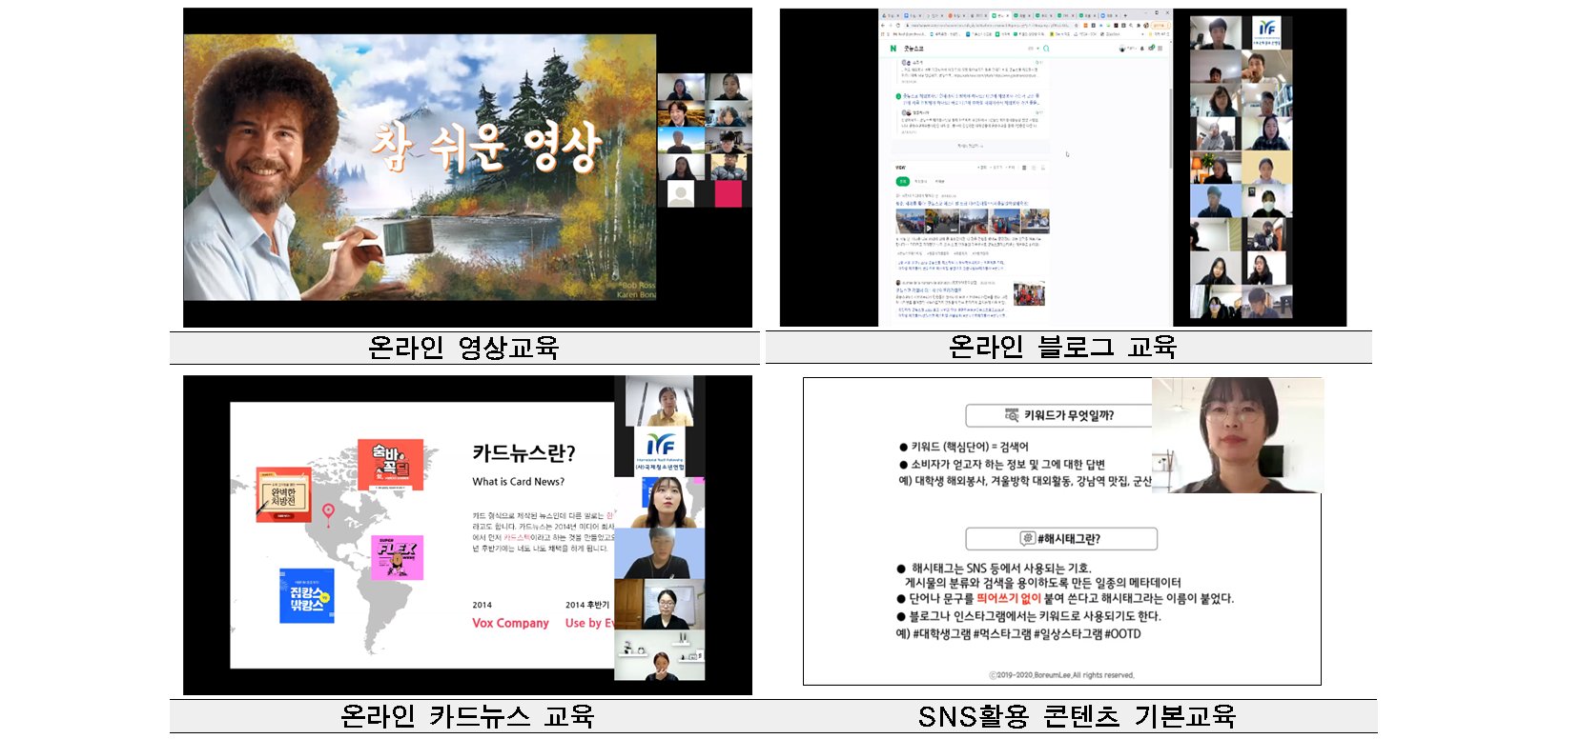1581x739 pixels.
Task: Select the active green browser tab
Action: tap(999, 15)
